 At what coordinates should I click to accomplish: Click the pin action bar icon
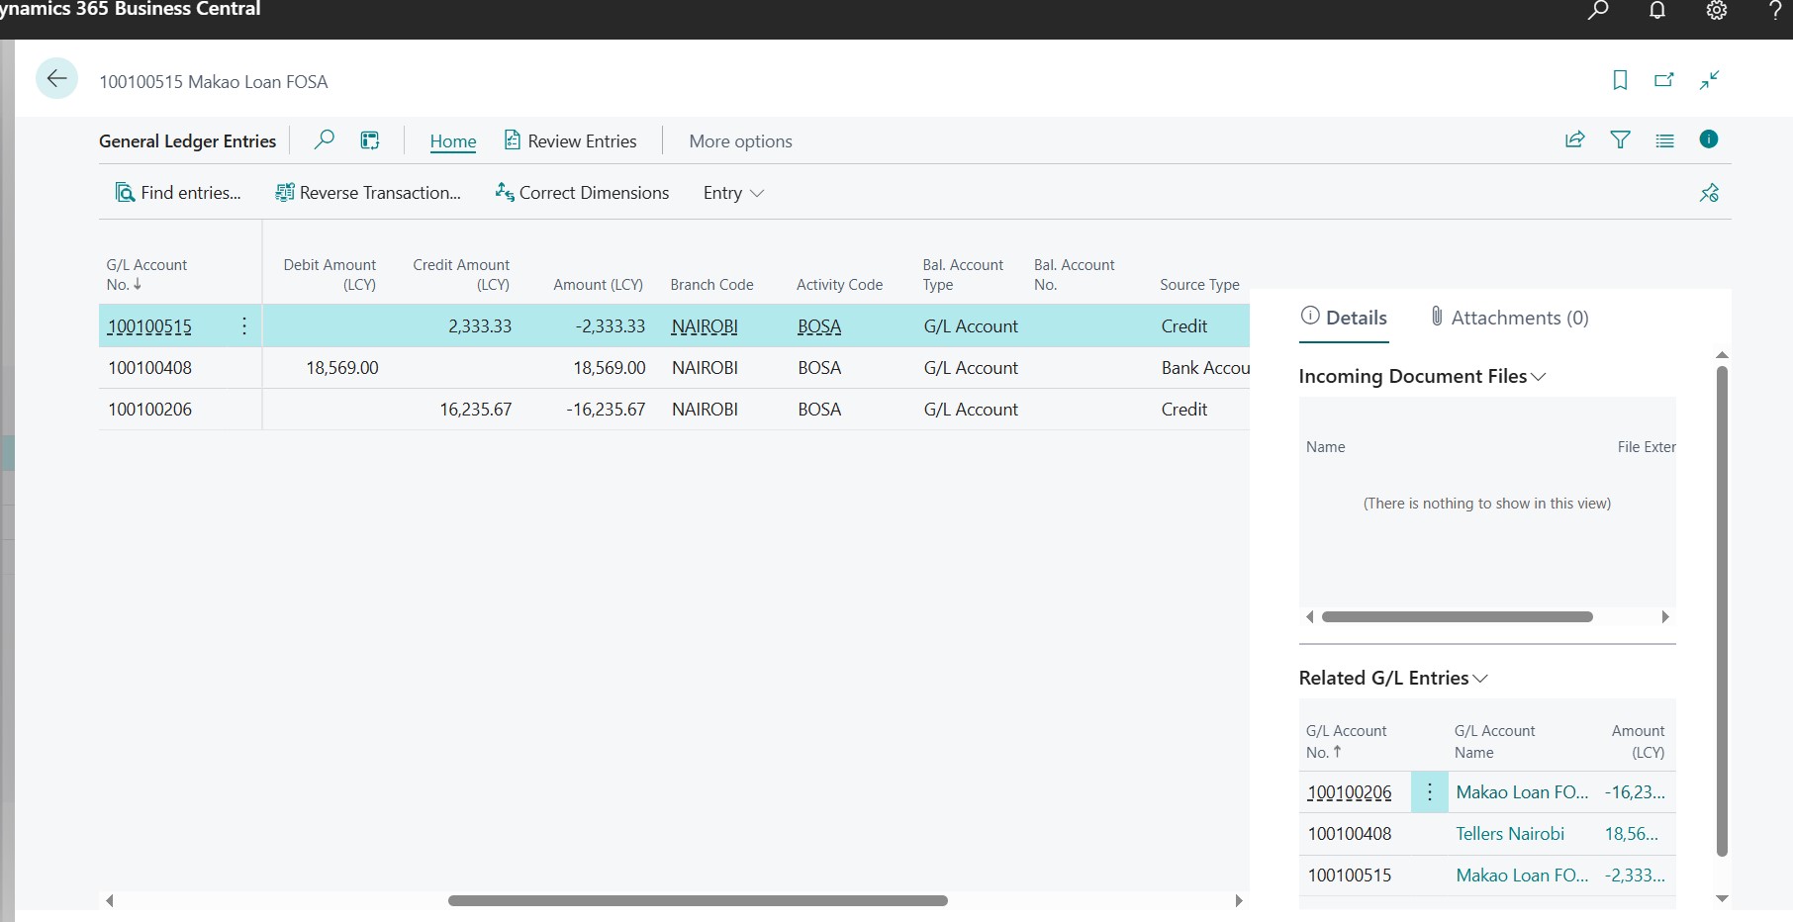(1709, 193)
